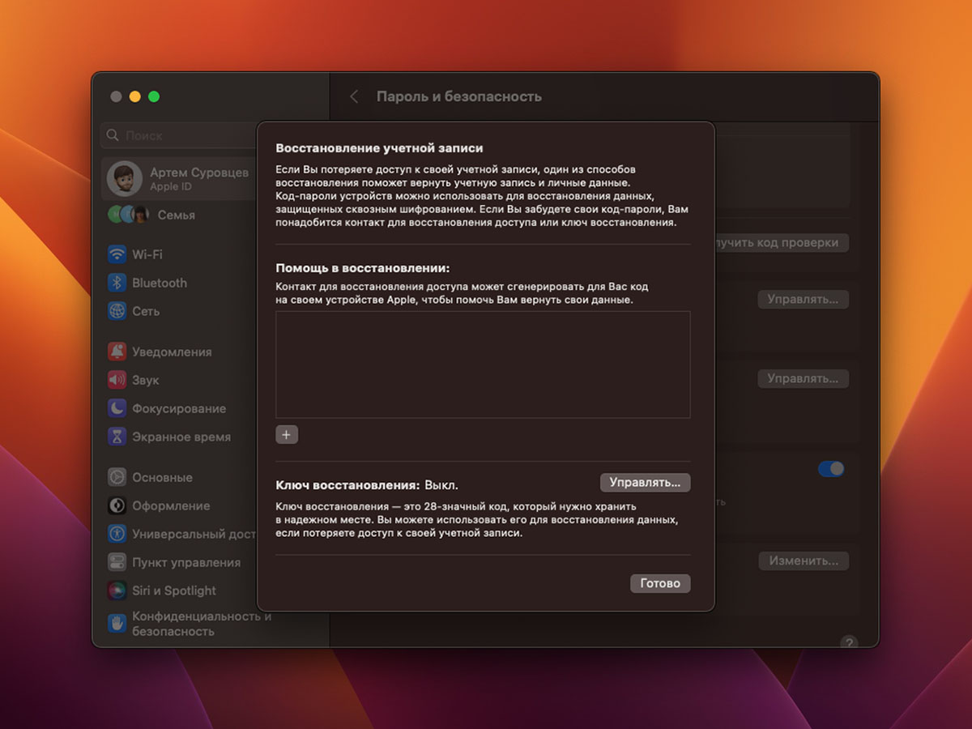Click the Основные gear icon
Image resolution: width=972 pixels, height=729 pixels.
point(117,477)
